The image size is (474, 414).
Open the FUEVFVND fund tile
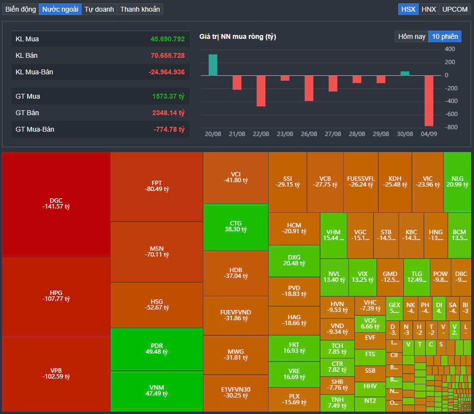coord(236,315)
